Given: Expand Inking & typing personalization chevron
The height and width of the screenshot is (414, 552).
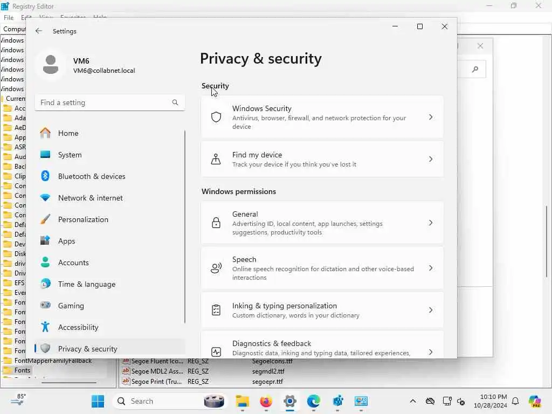Looking at the screenshot, I should point(431,310).
